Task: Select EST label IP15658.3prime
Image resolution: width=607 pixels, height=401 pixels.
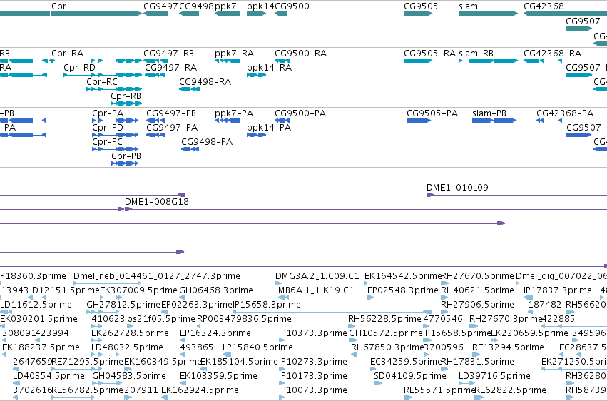Action: click(267, 305)
